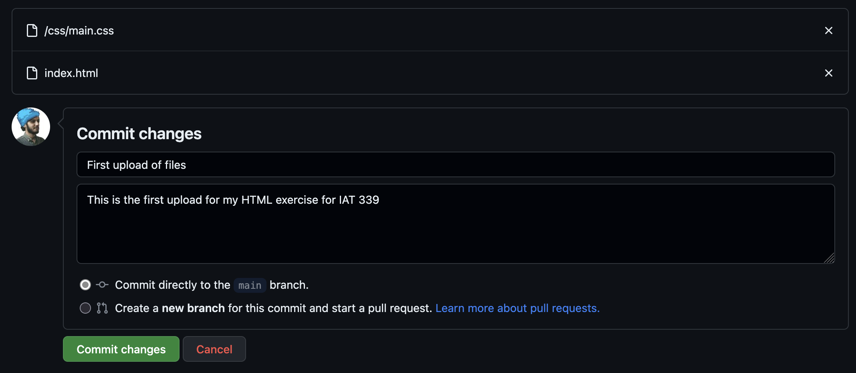856x373 pixels.
Task: Click the /css/main.css file icon
Action: tap(31, 30)
